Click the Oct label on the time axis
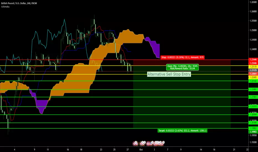Screen dimensions: 258x152 141,150
